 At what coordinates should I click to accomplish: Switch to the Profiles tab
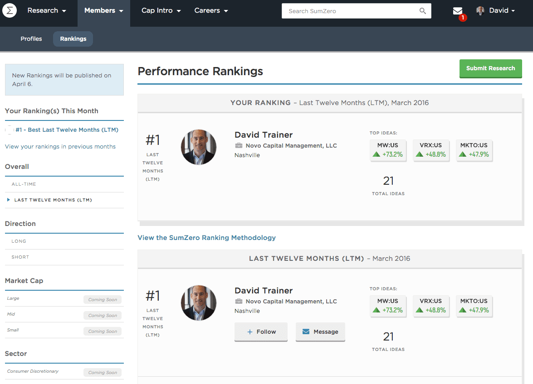[x=31, y=38]
